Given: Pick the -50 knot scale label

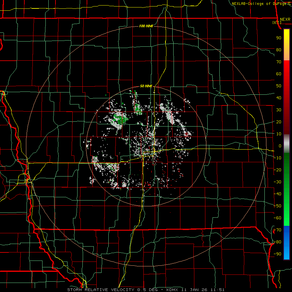Looking at the screenshot, I should pyautogui.click(x=277, y=206).
